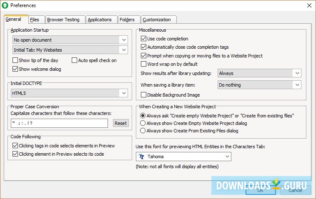Click the Preferences app icon in title bar
Image resolution: width=316 pixels, height=199 pixels.
pyautogui.click(x=5, y=5)
